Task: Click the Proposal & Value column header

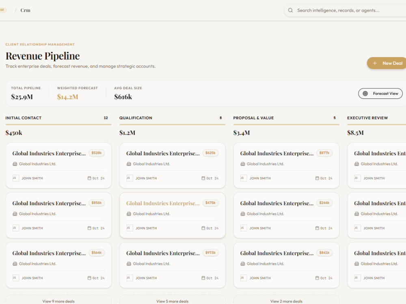Action: pyautogui.click(x=253, y=118)
